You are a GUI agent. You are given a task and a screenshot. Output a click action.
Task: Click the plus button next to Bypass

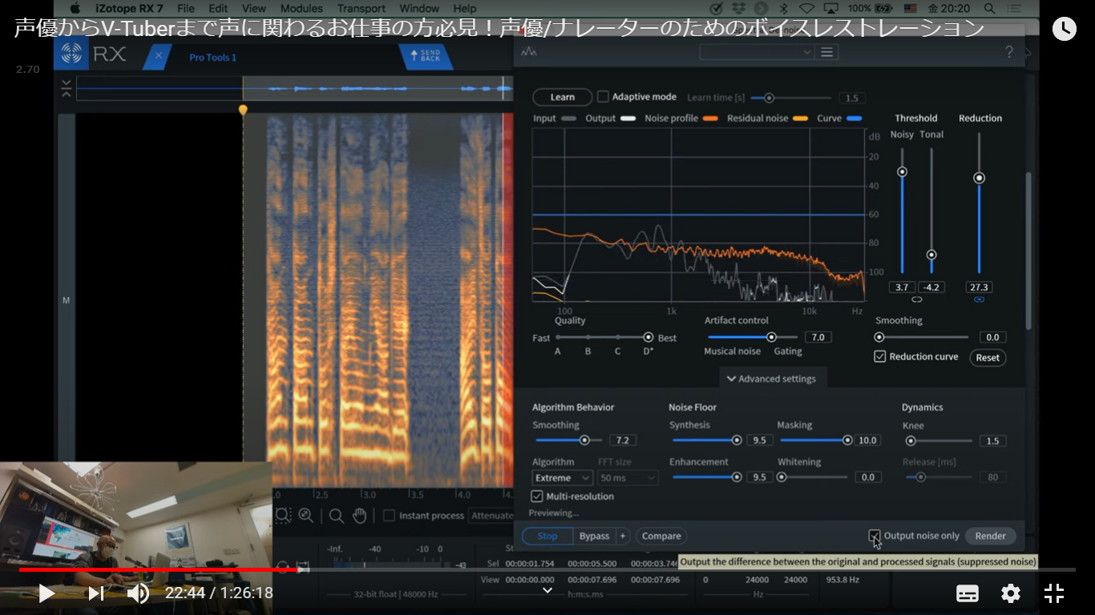[622, 536]
